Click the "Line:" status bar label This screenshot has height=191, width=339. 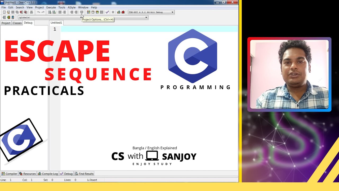[x=3, y=180]
